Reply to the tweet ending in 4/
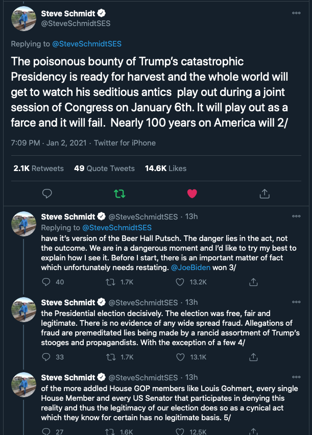 click(46, 357)
